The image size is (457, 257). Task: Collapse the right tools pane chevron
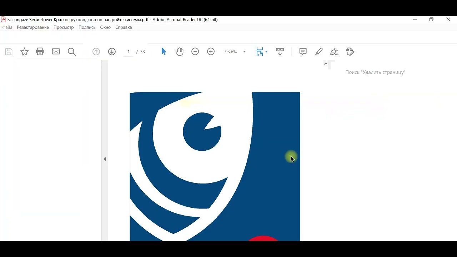(326, 64)
